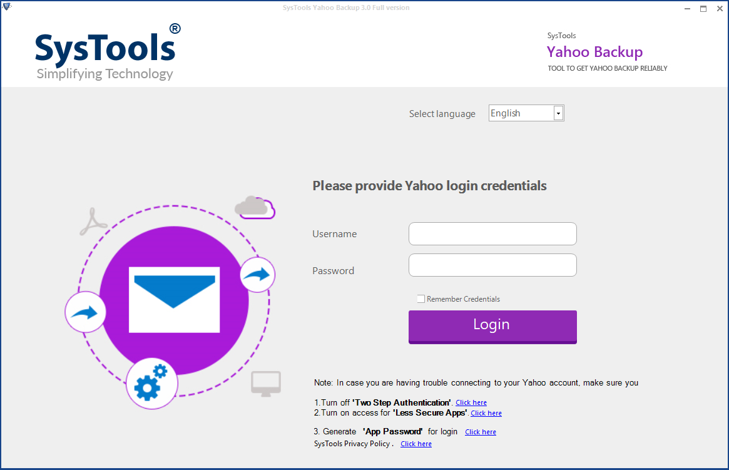Open Less Secure Apps 'Click here' link
The height and width of the screenshot is (470, 729).
[x=486, y=413]
